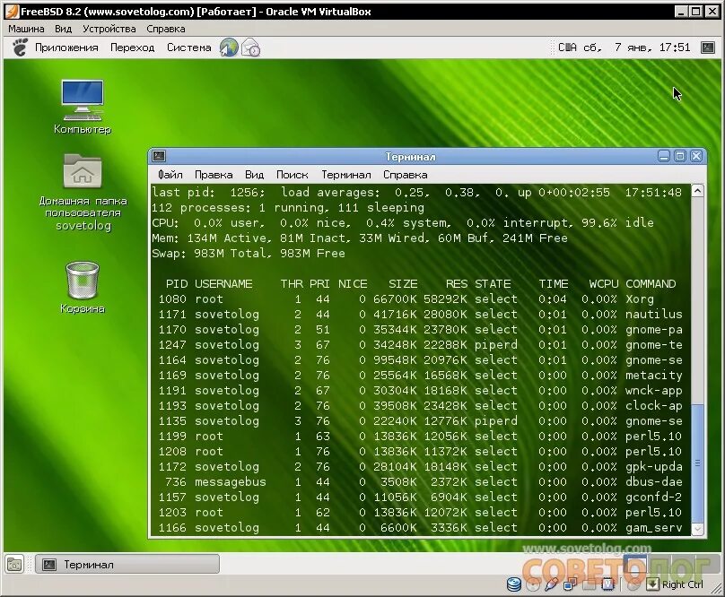Click the WCPU column header
725x597 pixels.
pyautogui.click(x=603, y=284)
